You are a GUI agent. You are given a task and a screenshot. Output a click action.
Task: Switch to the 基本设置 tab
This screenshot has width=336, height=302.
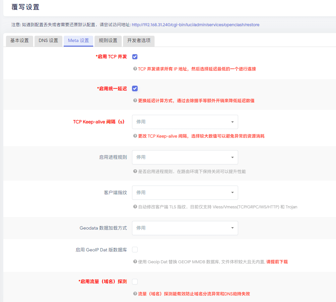[20, 41]
